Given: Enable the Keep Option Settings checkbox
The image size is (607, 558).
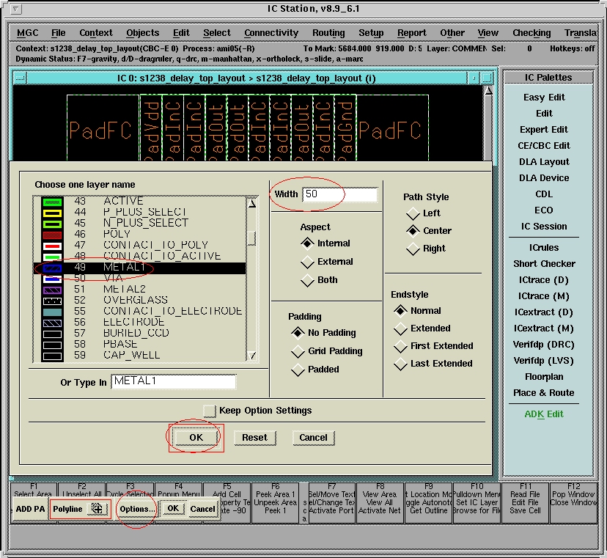Looking at the screenshot, I should 210,411.
